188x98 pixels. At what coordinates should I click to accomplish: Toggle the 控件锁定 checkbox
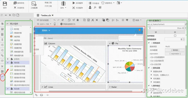point(175,36)
